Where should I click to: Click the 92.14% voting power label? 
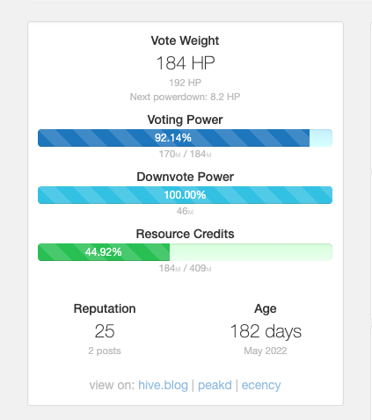pyautogui.click(x=173, y=138)
